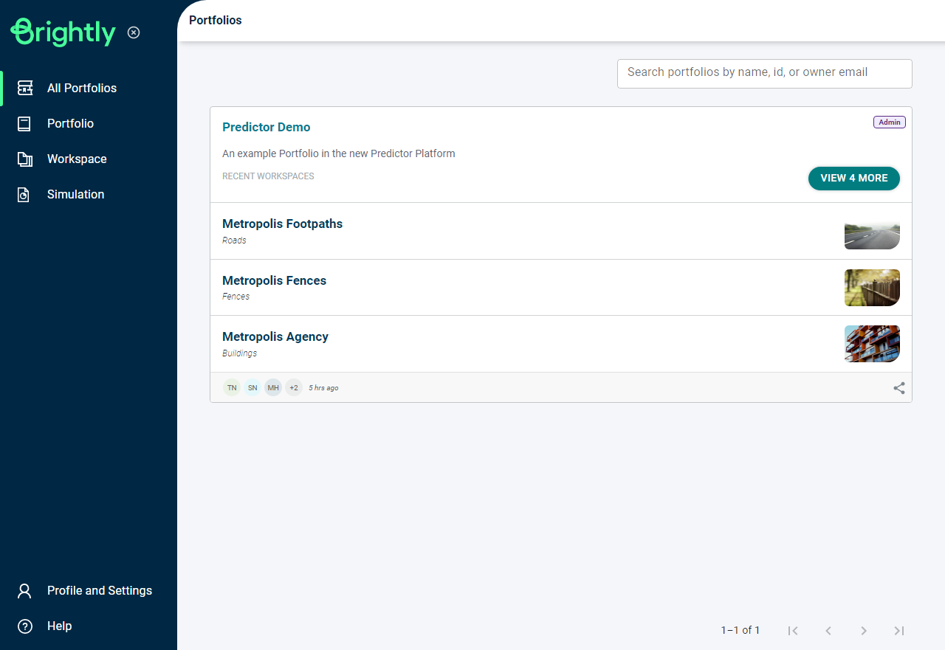Click the search portfolios input field
This screenshot has width=945, height=650.
click(765, 73)
